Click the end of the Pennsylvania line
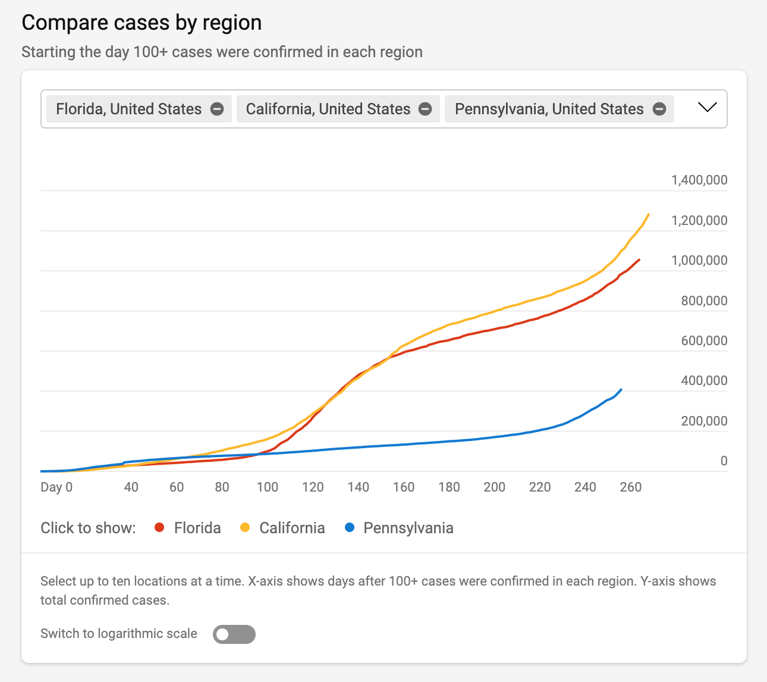The image size is (767, 682). point(621,389)
